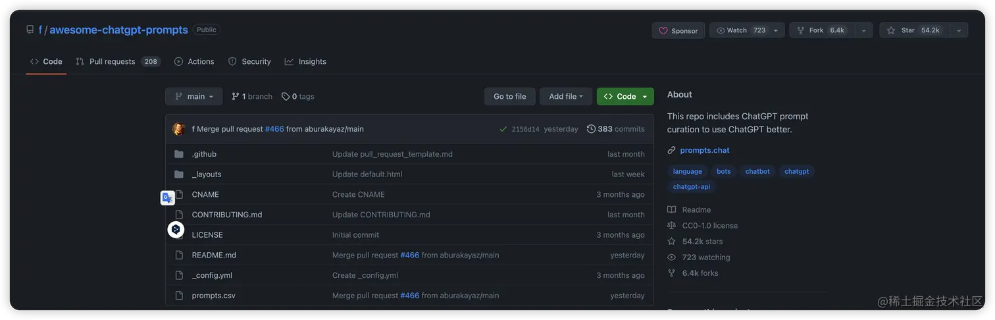Click the file icon beside README.md
This screenshot has height=320, width=995.
click(x=179, y=255)
